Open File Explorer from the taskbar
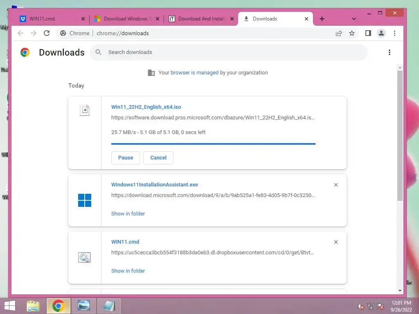The width and height of the screenshot is (419, 314). [x=33, y=306]
